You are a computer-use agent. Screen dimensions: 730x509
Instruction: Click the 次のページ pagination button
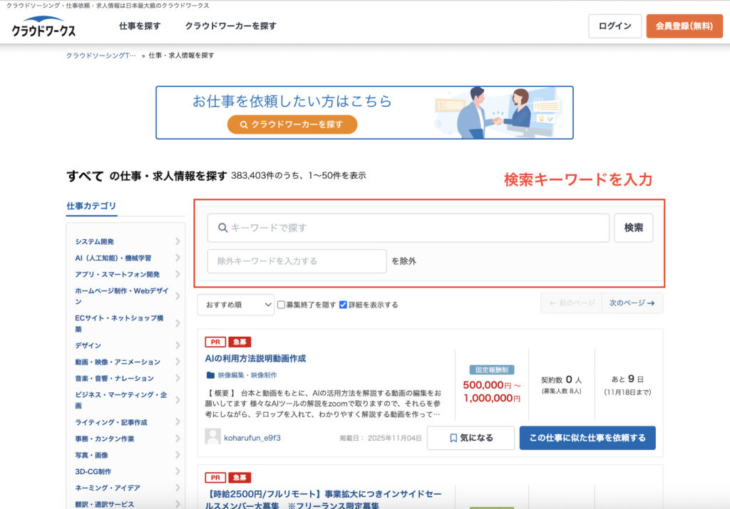(x=632, y=303)
